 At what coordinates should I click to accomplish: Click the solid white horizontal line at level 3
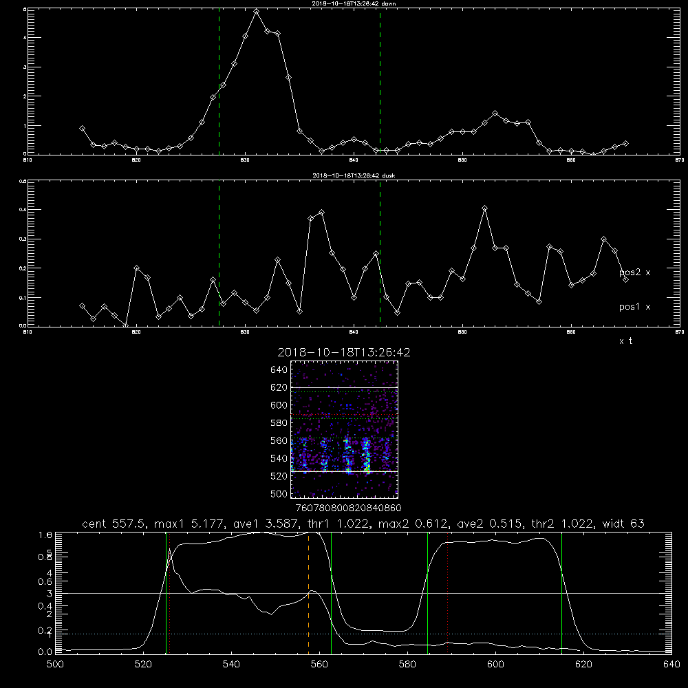coord(363,593)
